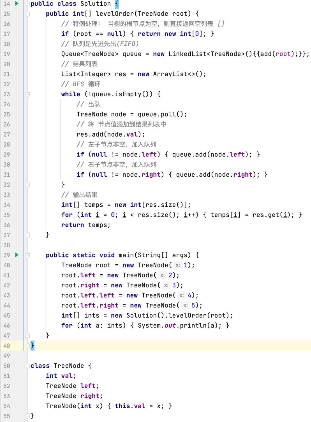Click 'main' in the main method signature

click(x=126, y=255)
